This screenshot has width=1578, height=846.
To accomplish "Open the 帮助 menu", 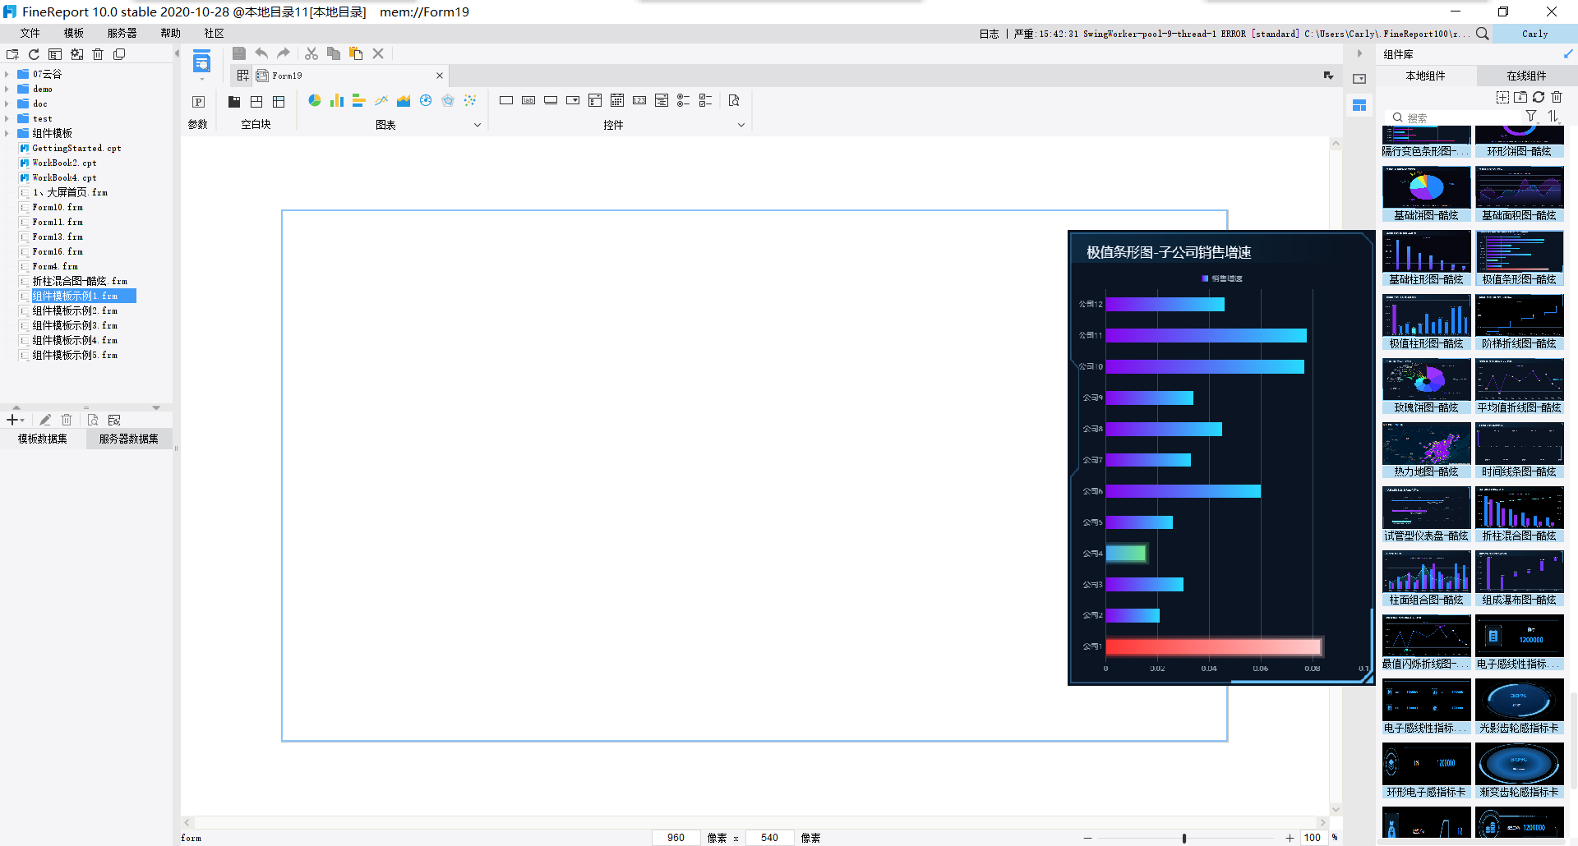I will pyautogui.click(x=171, y=34).
